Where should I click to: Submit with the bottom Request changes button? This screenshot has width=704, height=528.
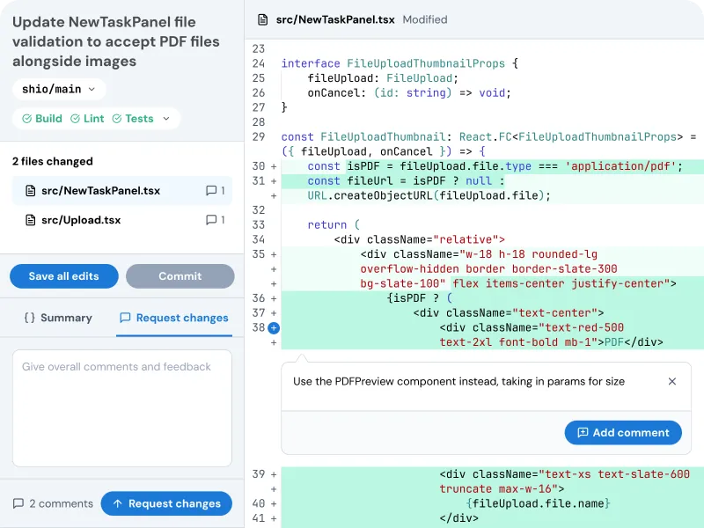(x=166, y=503)
